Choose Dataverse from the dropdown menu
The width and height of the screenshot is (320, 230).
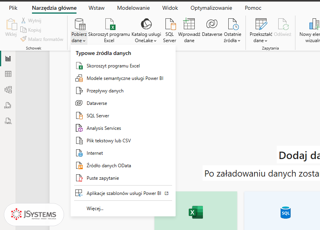tap(123, 103)
